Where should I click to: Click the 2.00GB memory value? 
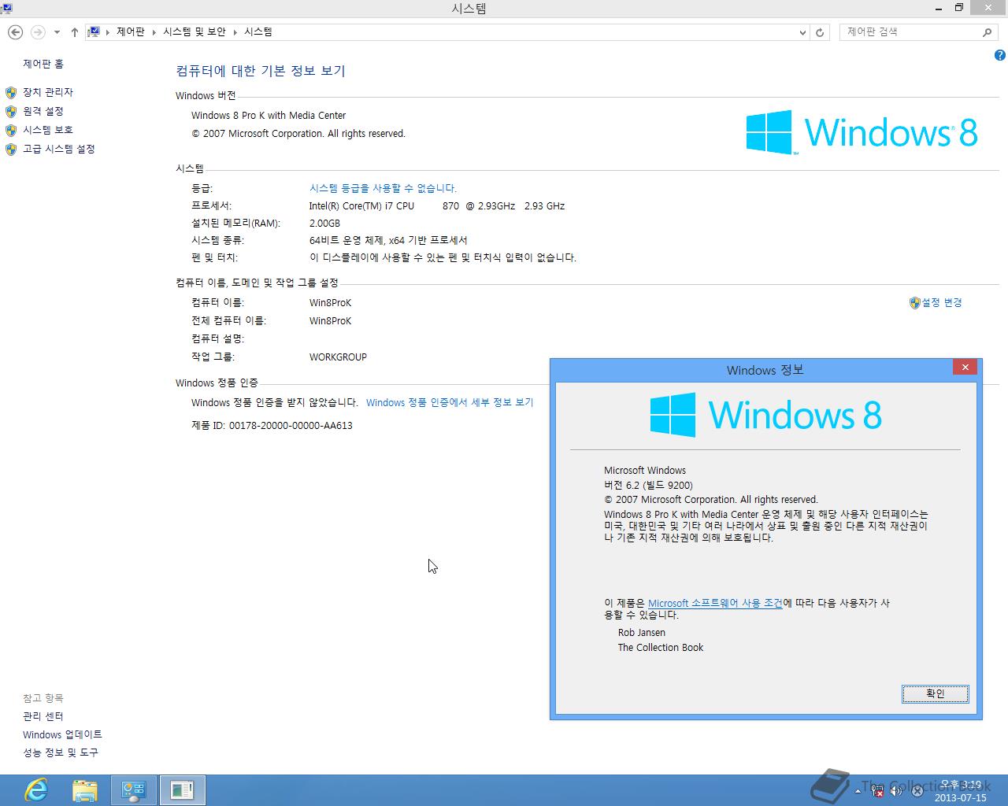point(324,223)
